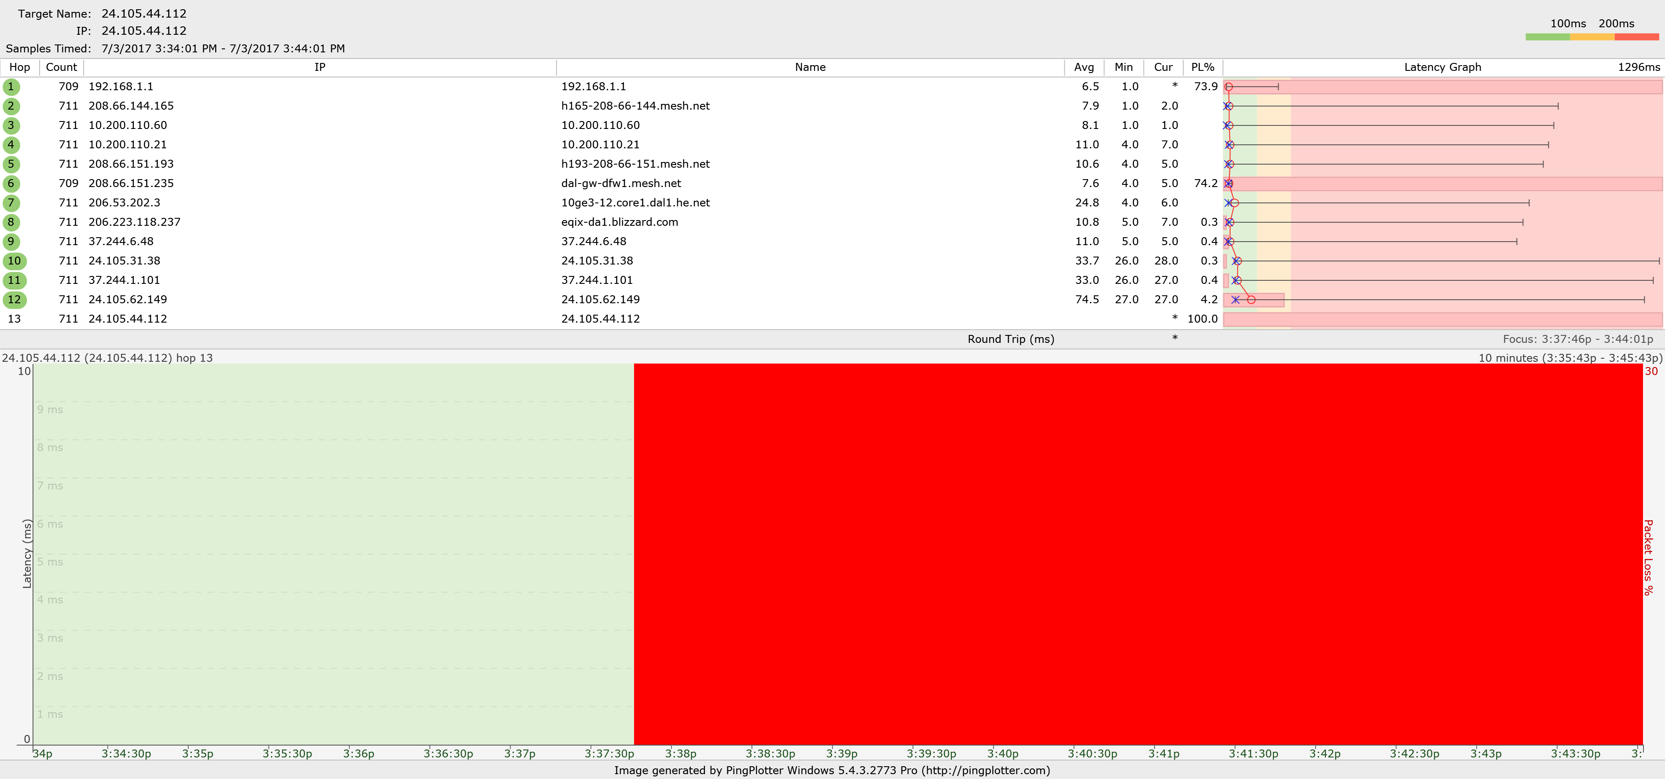Click the 24.8 average for hop 7

(x=1087, y=203)
